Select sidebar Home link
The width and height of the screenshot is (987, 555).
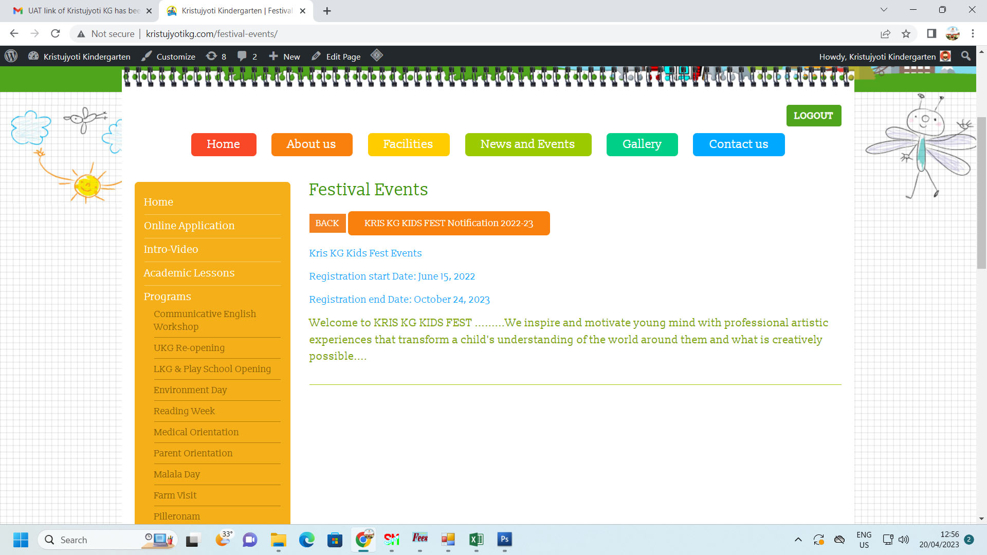click(158, 202)
